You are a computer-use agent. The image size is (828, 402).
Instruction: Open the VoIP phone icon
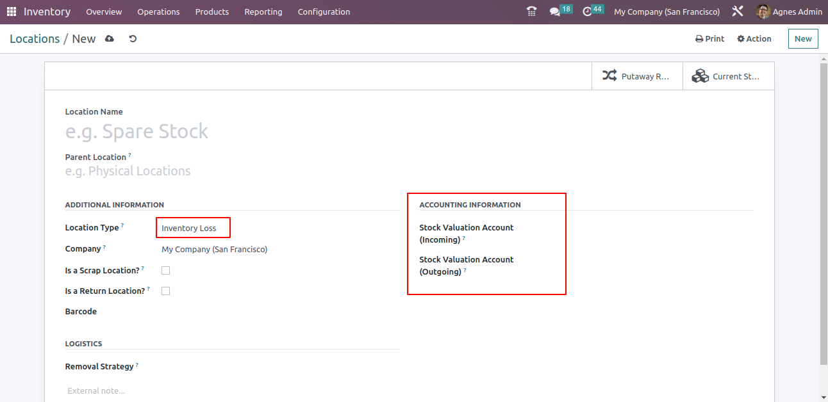pyautogui.click(x=531, y=12)
